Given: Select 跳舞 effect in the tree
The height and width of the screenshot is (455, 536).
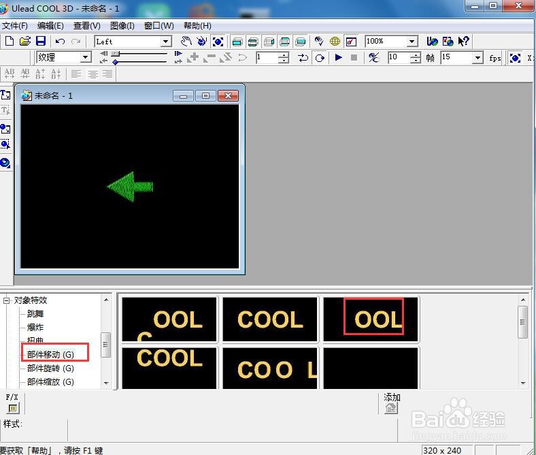Looking at the screenshot, I should [x=35, y=314].
